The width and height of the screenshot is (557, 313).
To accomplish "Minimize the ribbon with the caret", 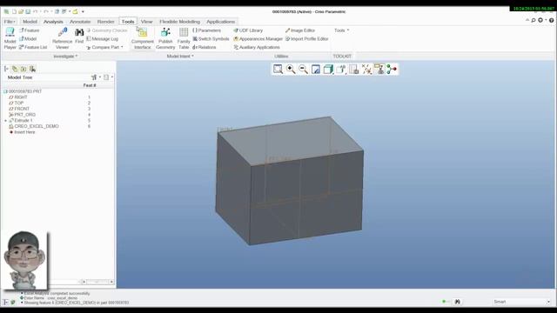I will click(527, 20).
